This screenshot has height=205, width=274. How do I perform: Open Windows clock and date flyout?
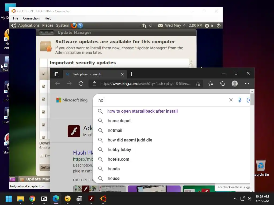[x=262, y=199]
